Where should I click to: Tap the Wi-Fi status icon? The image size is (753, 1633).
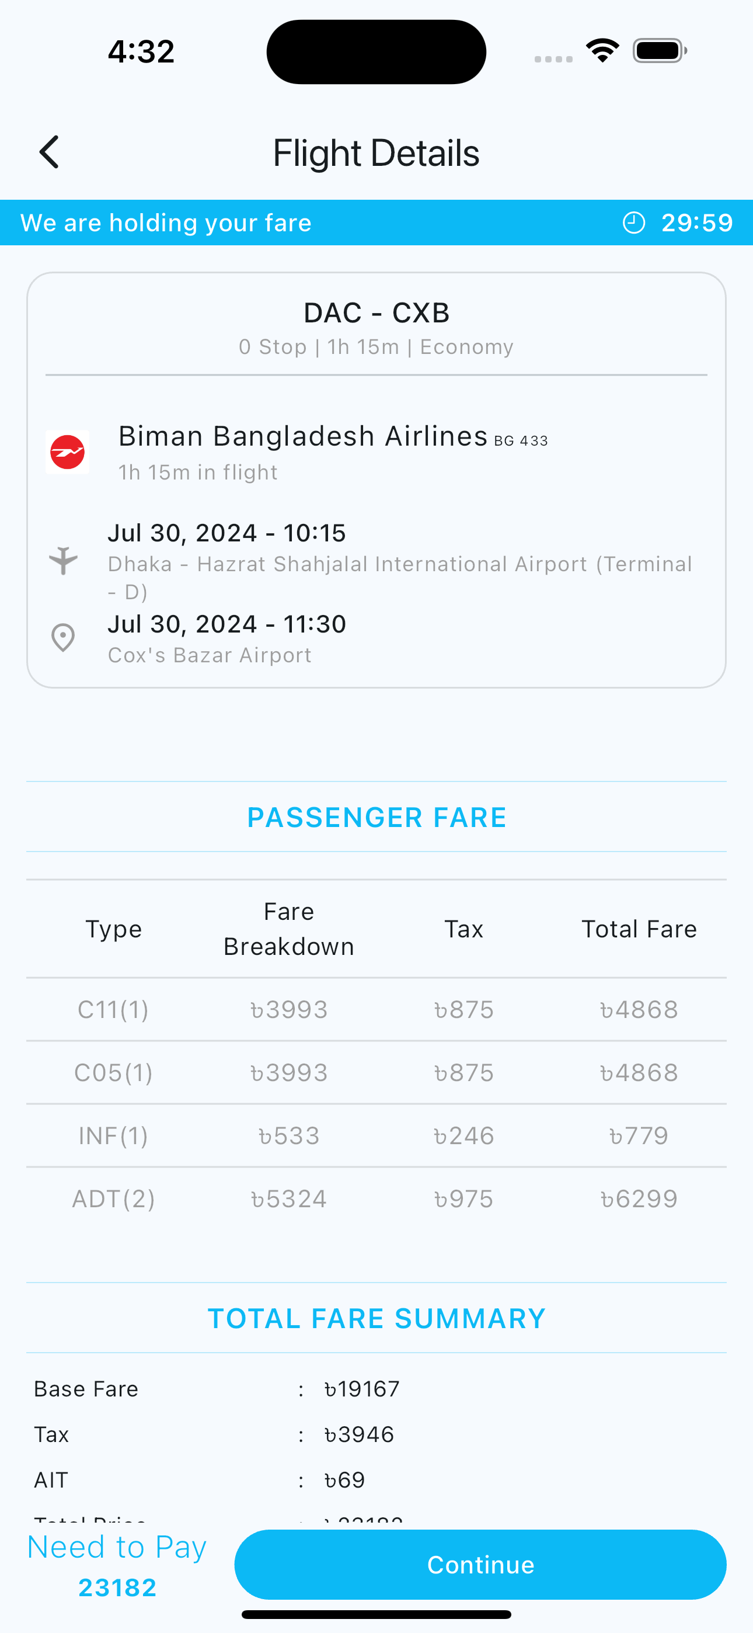602,51
